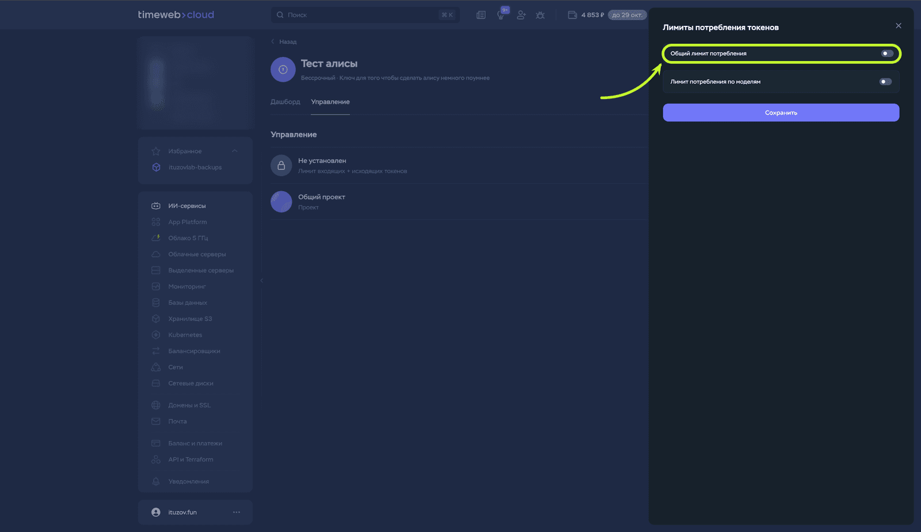
Task: Click the "Выделенные серверы" server icon
Action: pyautogui.click(x=156, y=271)
